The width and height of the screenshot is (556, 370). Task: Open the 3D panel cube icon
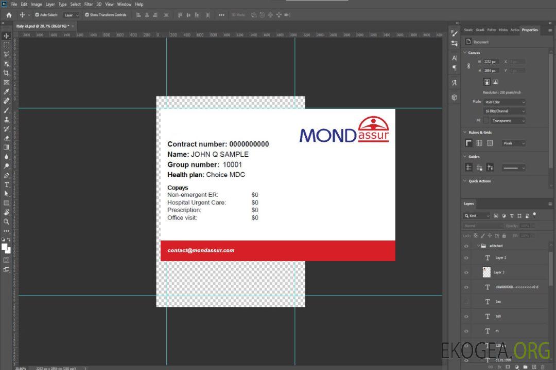click(455, 97)
